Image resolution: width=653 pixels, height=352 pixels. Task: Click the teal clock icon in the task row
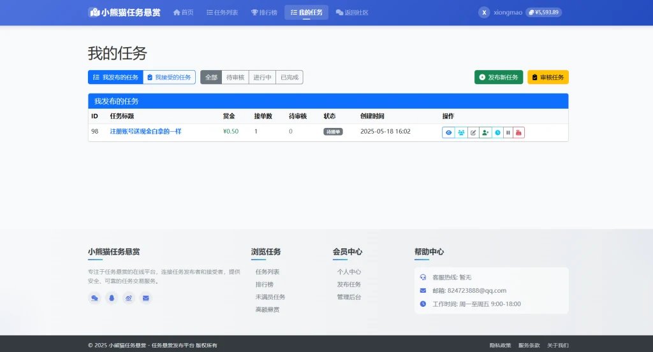pos(497,132)
